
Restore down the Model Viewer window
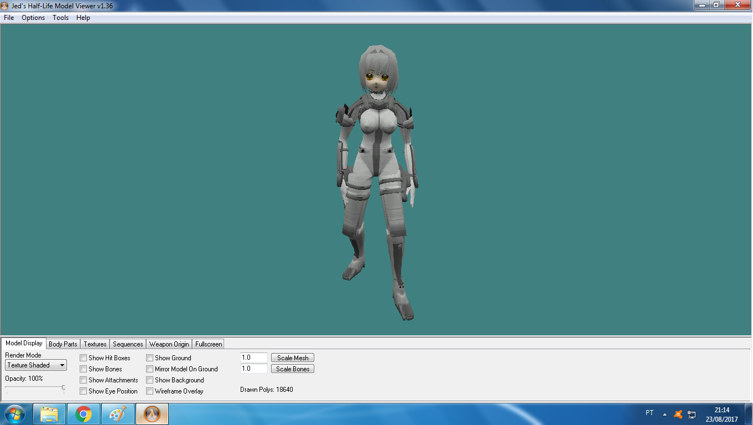point(716,4)
